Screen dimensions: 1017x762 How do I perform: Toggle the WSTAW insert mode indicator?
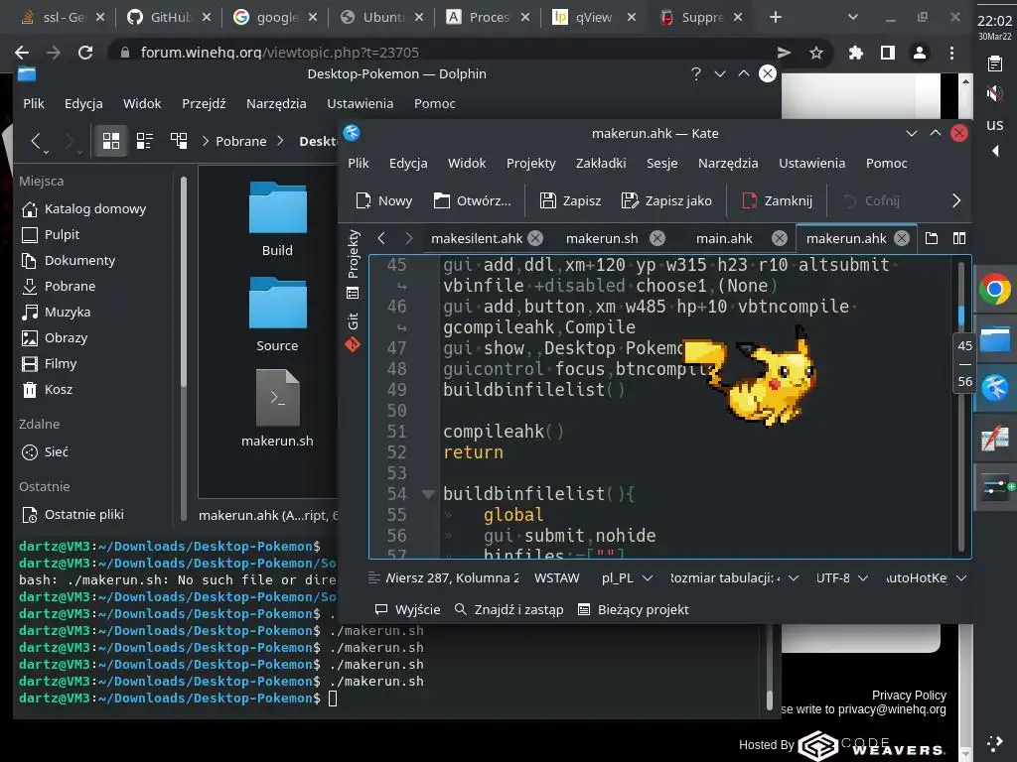(556, 577)
